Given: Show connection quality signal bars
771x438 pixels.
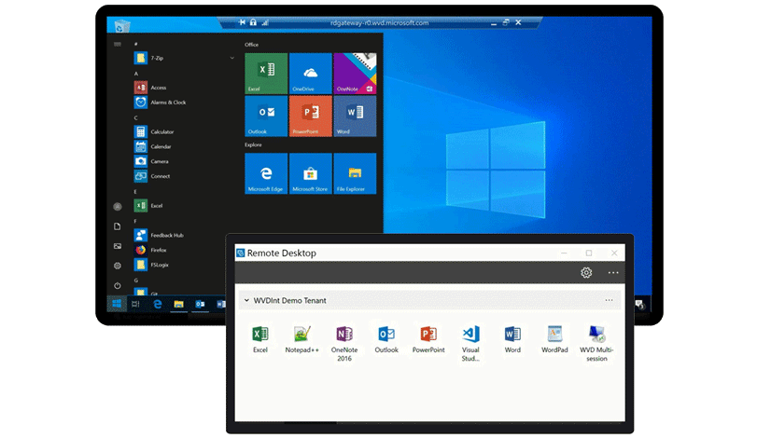Looking at the screenshot, I should pos(265,22).
